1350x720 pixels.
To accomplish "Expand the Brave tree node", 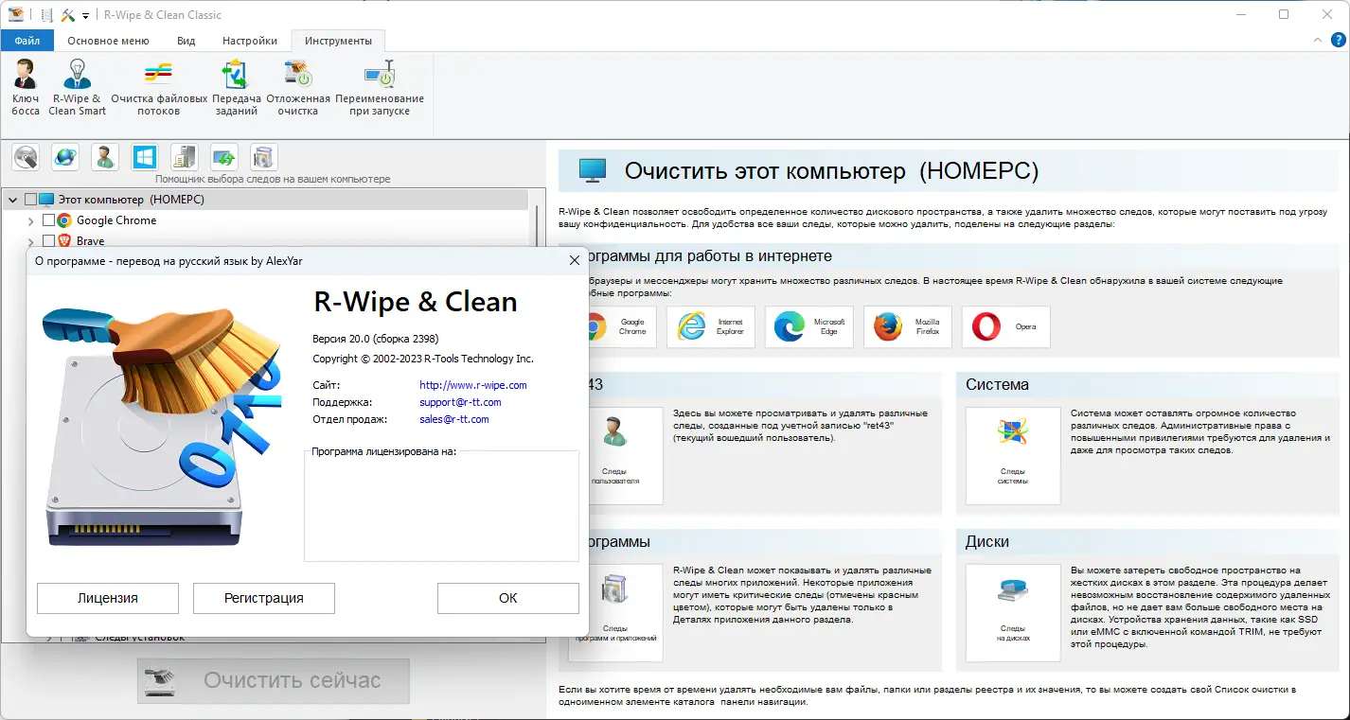I will [31, 241].
